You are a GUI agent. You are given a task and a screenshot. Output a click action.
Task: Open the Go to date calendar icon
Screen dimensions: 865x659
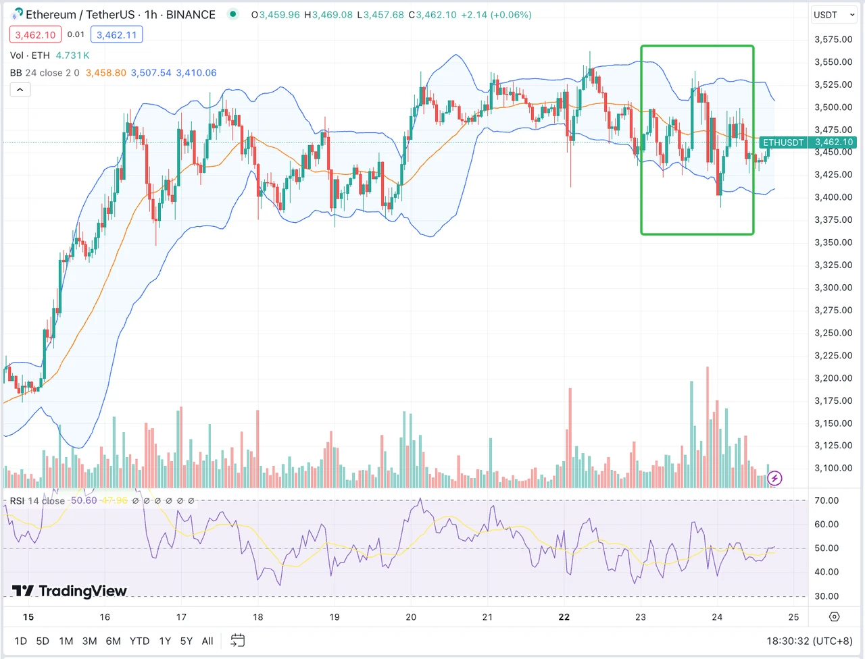pyautogui.click(x=237, y=640)
